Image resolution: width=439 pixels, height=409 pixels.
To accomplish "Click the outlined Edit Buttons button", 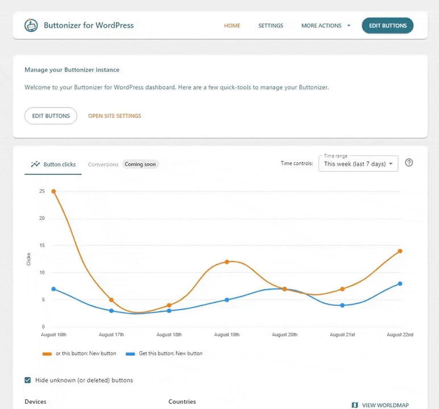I will (x=51, y=116).
